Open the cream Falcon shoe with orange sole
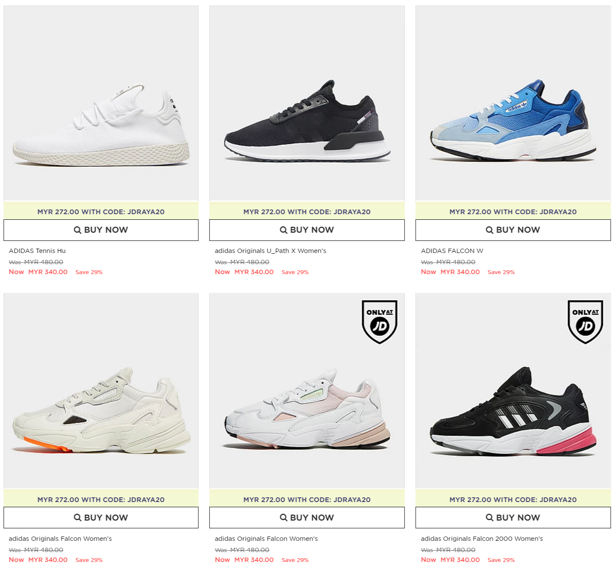 coord(101,391)
